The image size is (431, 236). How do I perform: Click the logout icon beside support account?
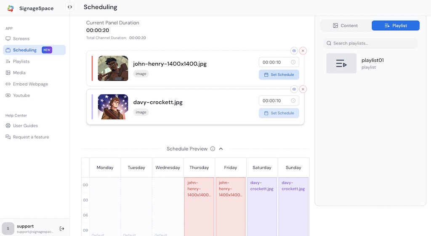pyautogui.click(x=62, y=228)
